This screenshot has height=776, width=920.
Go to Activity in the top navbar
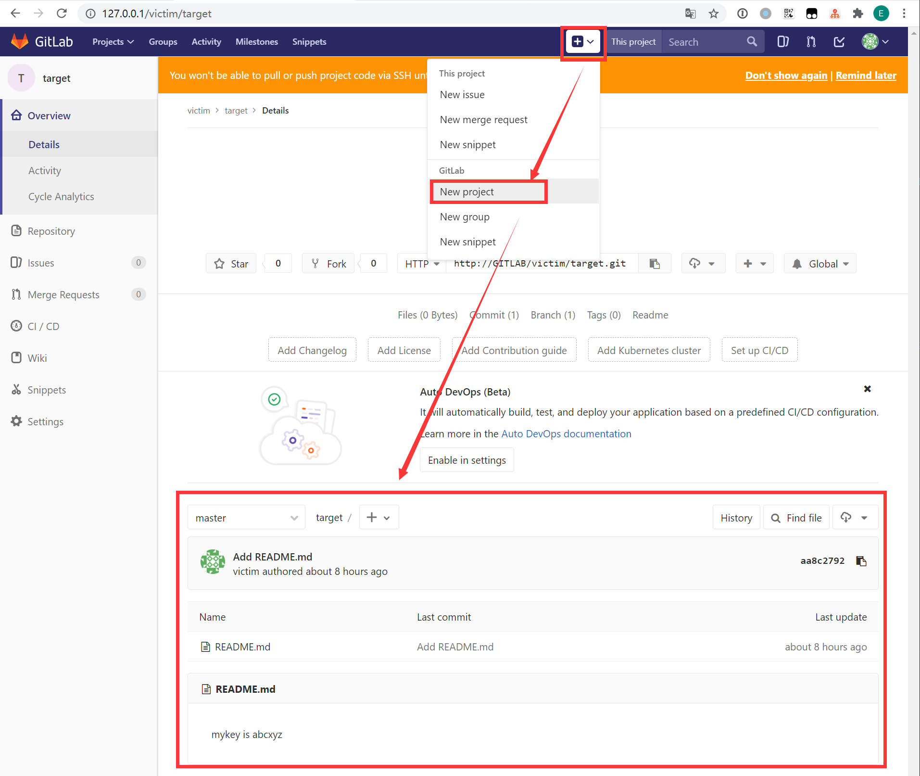coord(206,42)
